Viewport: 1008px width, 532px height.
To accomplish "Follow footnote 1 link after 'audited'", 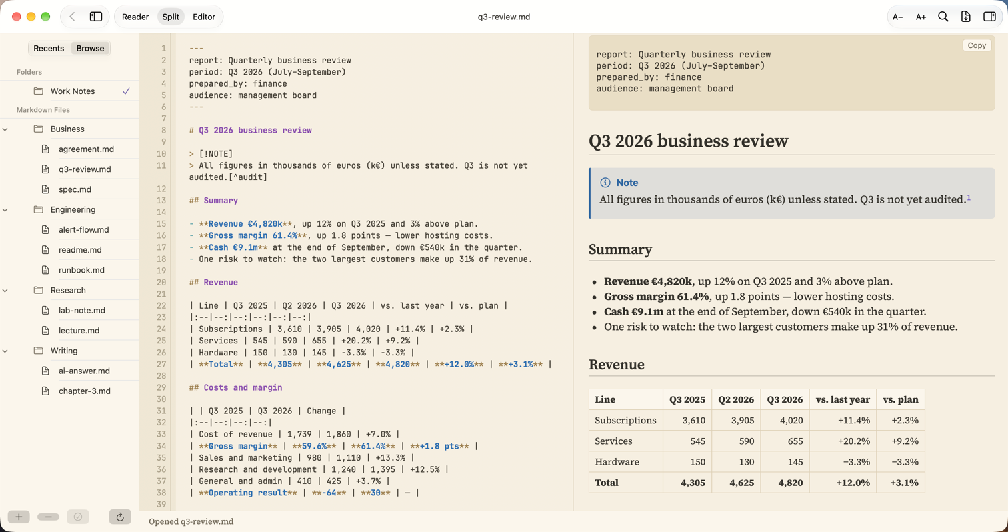I will point(969,197).
